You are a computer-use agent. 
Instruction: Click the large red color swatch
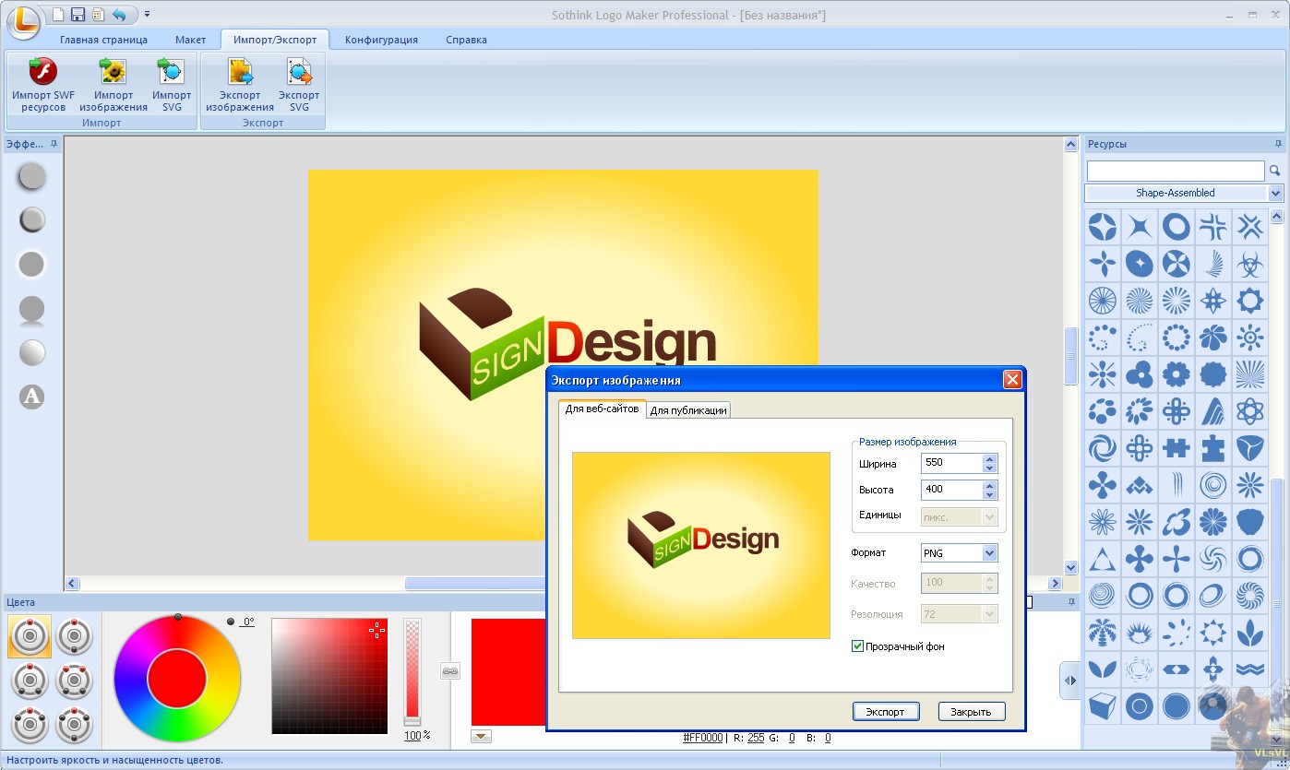point(508,672)
